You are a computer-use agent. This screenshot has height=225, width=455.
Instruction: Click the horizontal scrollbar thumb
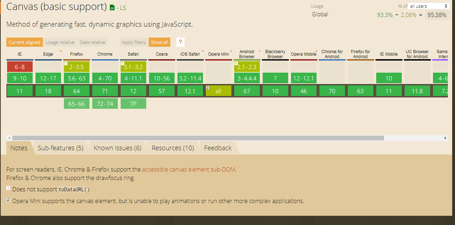[x=198, y=138]
